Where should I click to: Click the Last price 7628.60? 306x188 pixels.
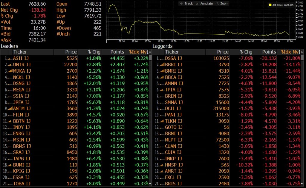pyautogui.click(x=37, y=4)
